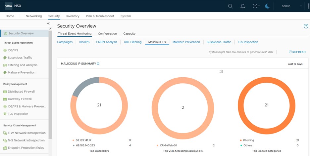Toggle dark mode moon icon
This screenshot has height=156, width=310.
tap(267, 6)
